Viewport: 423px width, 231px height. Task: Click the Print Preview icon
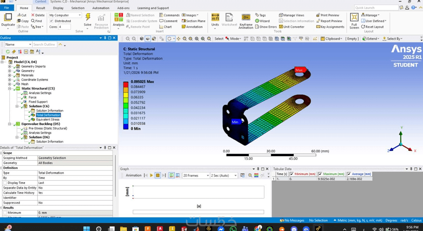(318, 15)
